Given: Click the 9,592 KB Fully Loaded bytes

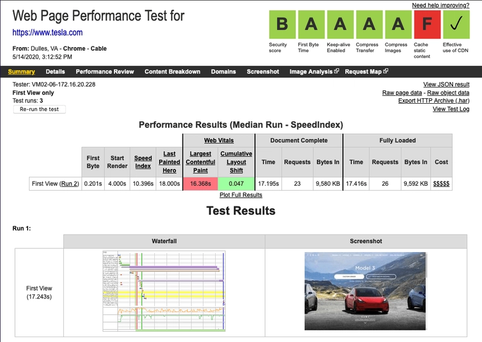Looking at the screenshot, I should point(416,184).
